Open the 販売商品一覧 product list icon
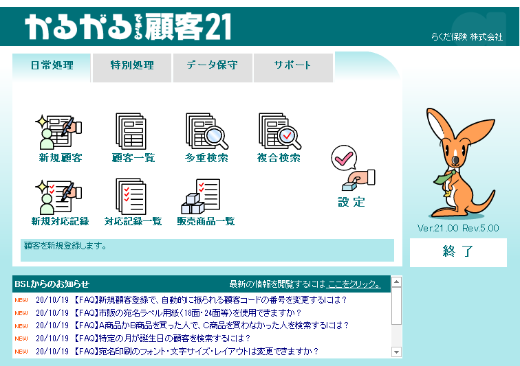Screen dimensions: 520x366 pyautogui.click(x=206, y=203)
